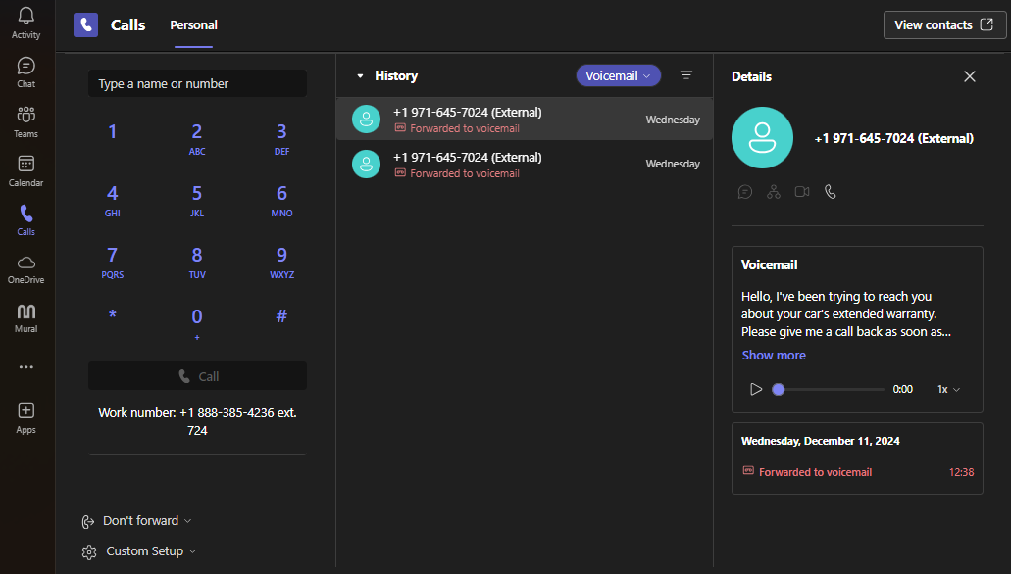
Task: Dial pad key 0
Action: click(x=197, y=322)
